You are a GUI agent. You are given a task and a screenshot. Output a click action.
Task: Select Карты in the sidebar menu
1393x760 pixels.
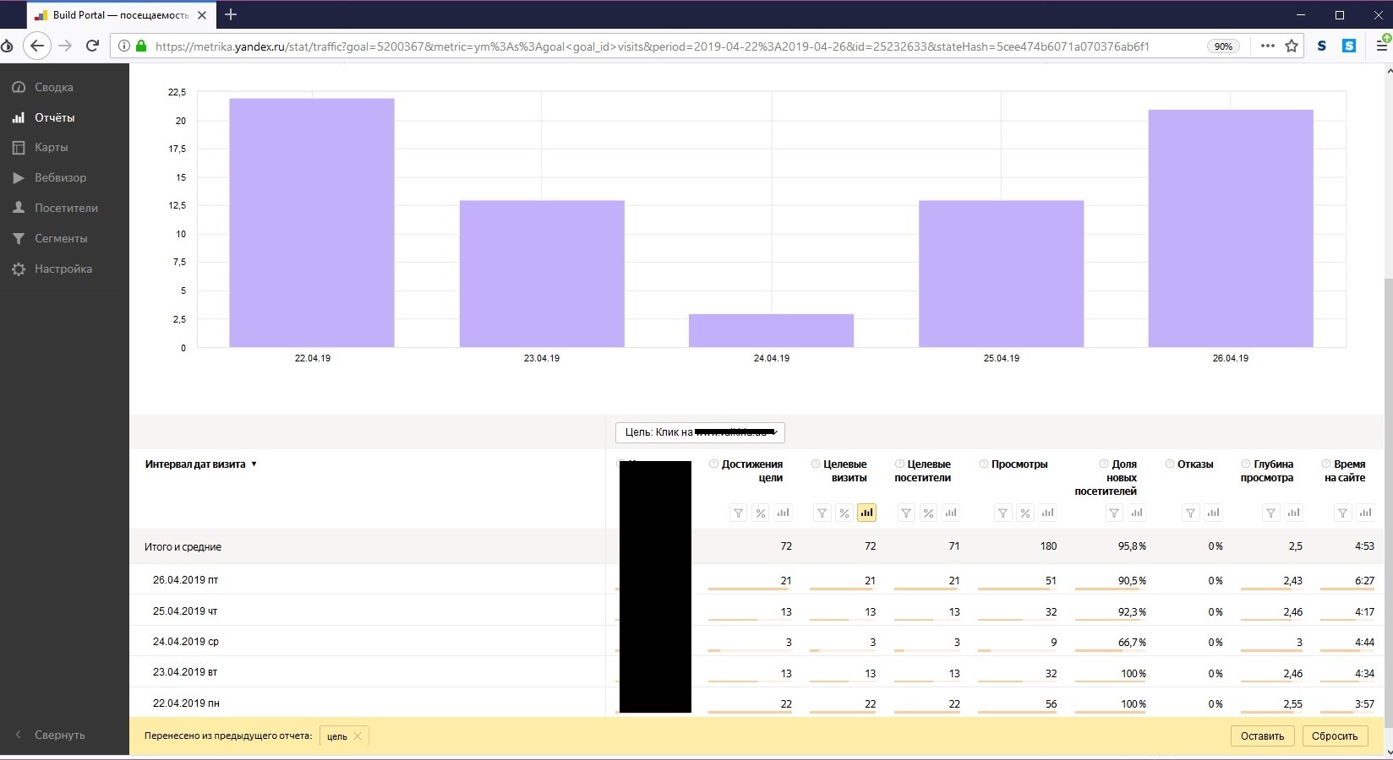pos(51,147)
